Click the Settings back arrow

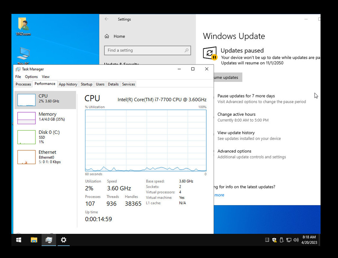point(106,19)
